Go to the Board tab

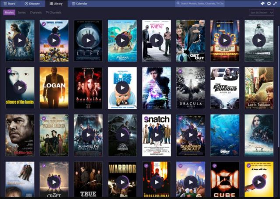click(9, 3)
